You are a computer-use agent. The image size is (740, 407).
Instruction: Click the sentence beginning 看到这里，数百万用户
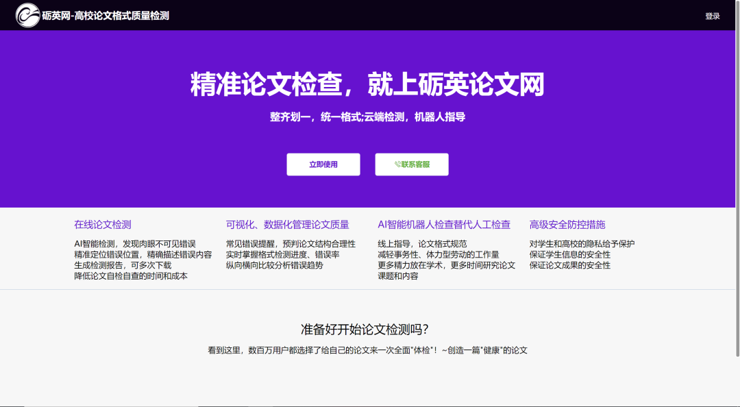coord(368,350)
